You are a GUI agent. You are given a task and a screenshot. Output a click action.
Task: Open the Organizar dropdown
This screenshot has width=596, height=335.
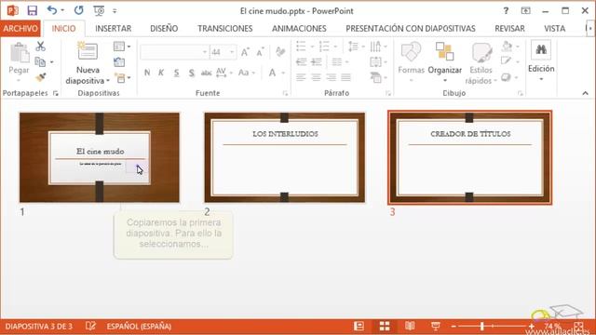[445, 62]
